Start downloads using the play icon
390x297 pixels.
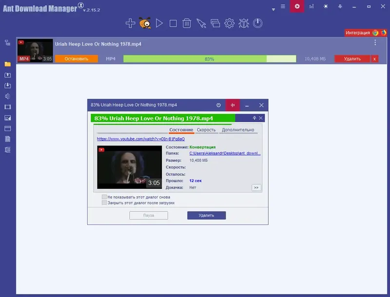click(x=159, y=22)
